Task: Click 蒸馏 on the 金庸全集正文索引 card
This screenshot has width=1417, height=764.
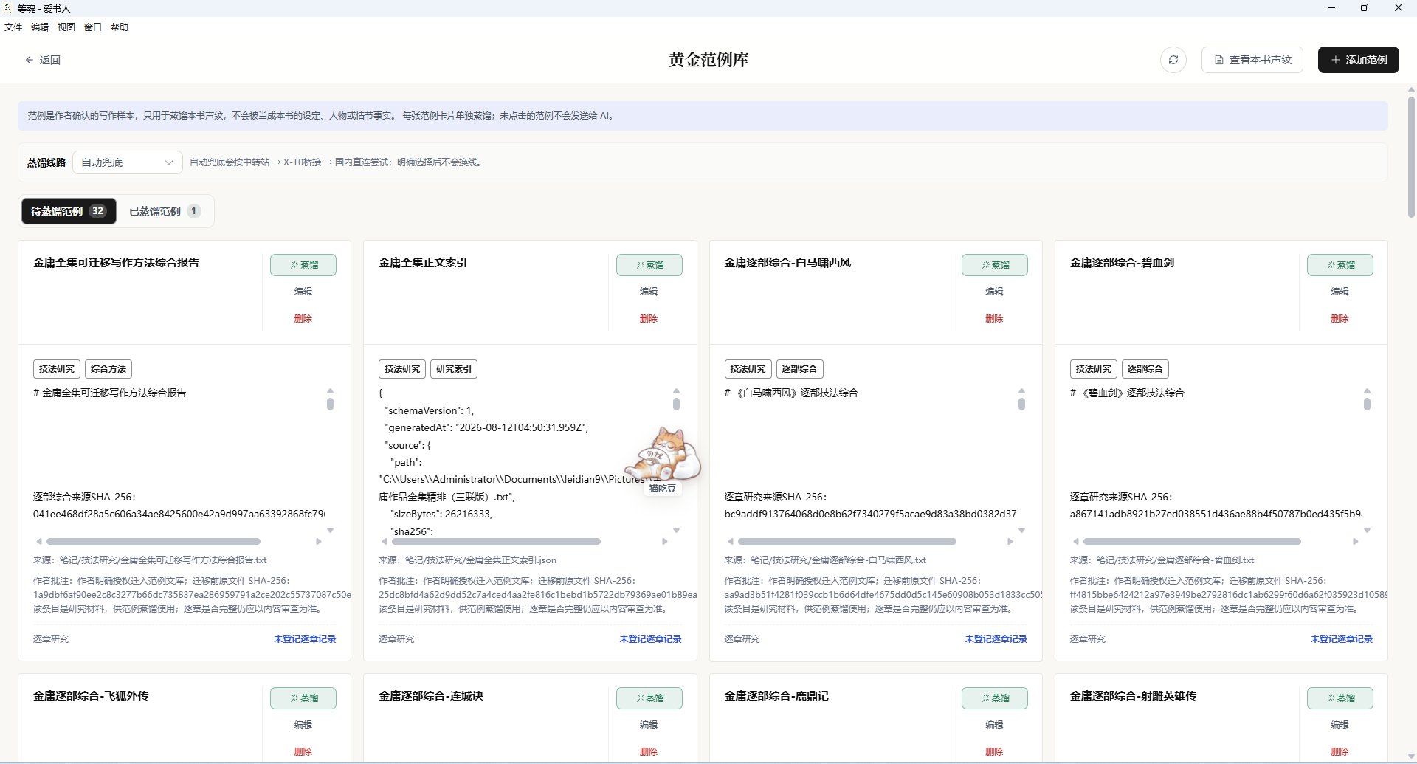Action: pyautogui.click(x=649, y=265)
